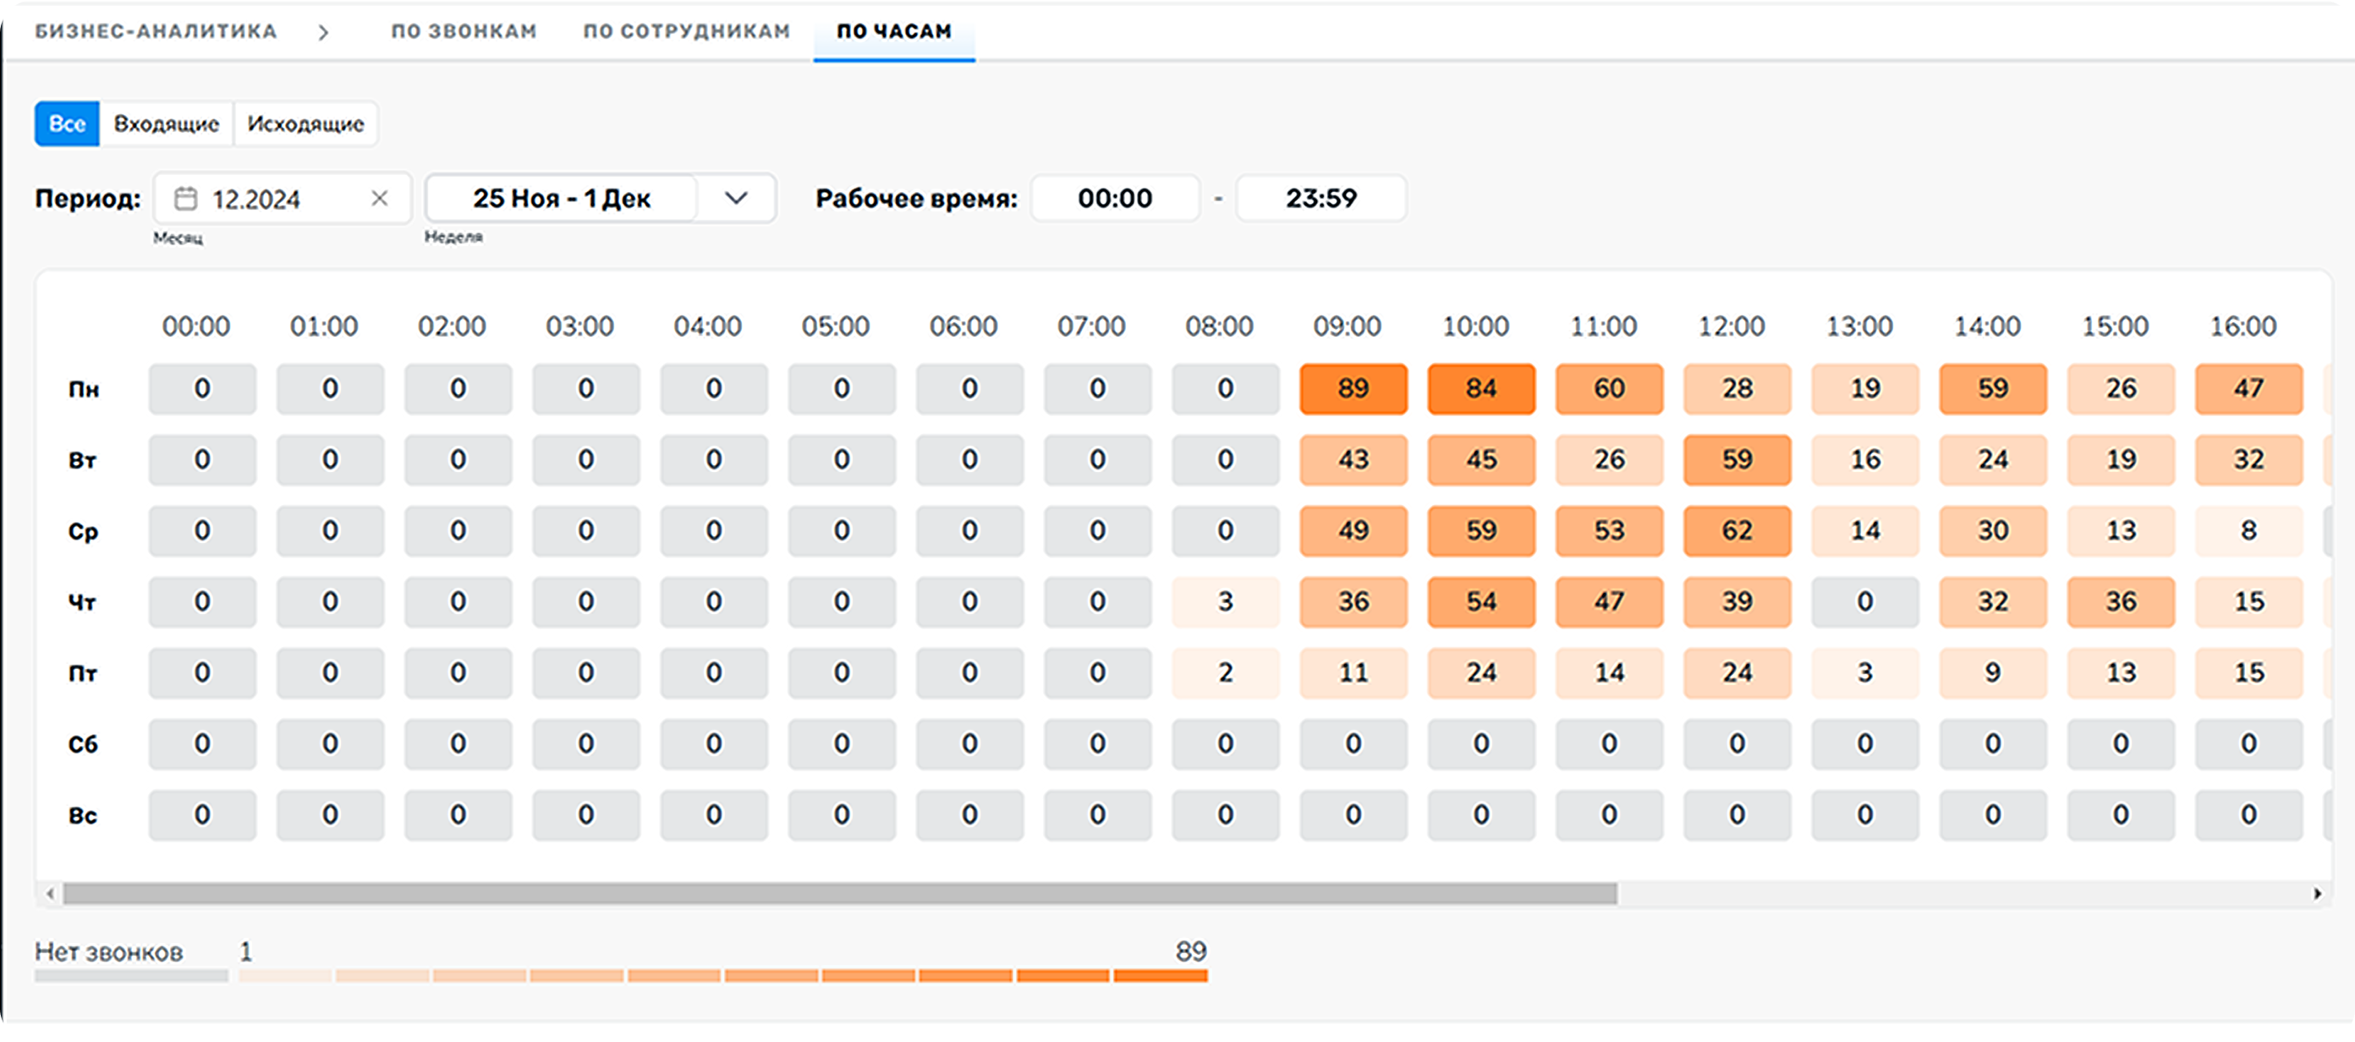Click work time end field 23:59
The height and width of the screenshot is (1042, 2355).
click(x=1320, y=199)
